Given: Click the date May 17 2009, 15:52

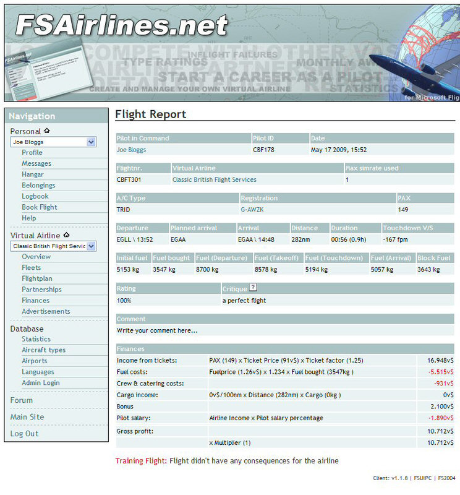Looking at the screenshot, I should click(x=339, y=150).
